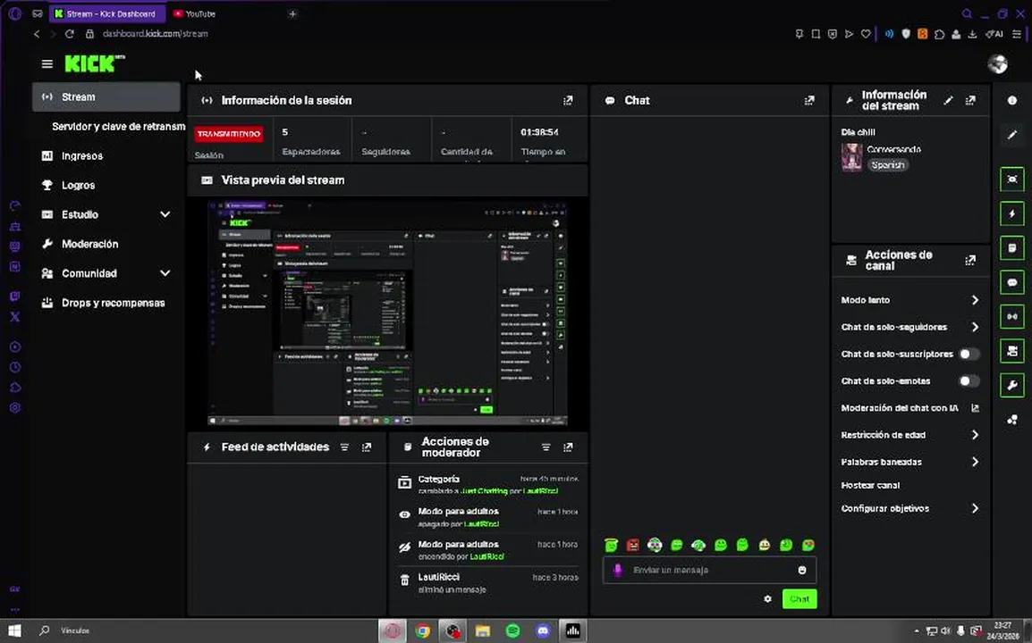Click the wrench icon in right sidebar
Image resolution: width=1032 pixels, height=643 pixels.
(1012, 385)
